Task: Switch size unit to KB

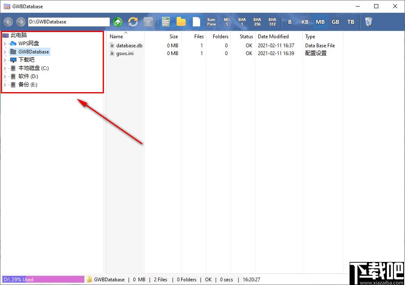Action: [305, 22]
